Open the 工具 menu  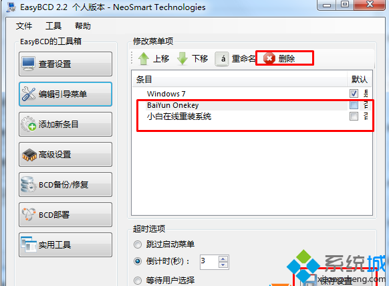tap(53, 26)
